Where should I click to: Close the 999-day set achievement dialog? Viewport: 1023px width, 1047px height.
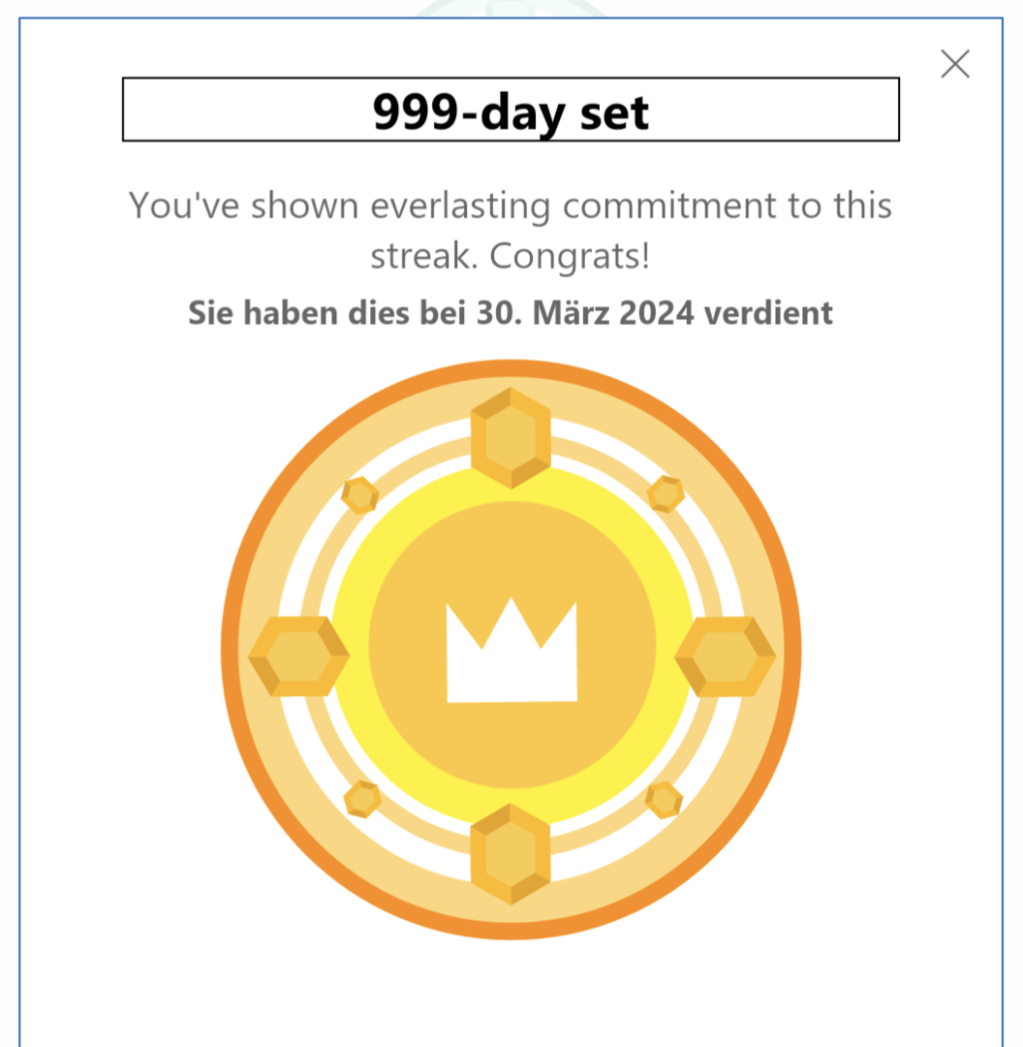tap(955, 64)
